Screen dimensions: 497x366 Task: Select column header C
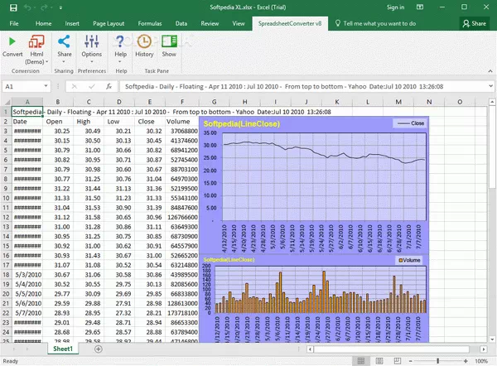tap(89, 101)
